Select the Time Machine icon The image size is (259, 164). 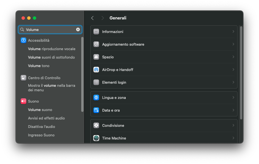coord(96,138)
